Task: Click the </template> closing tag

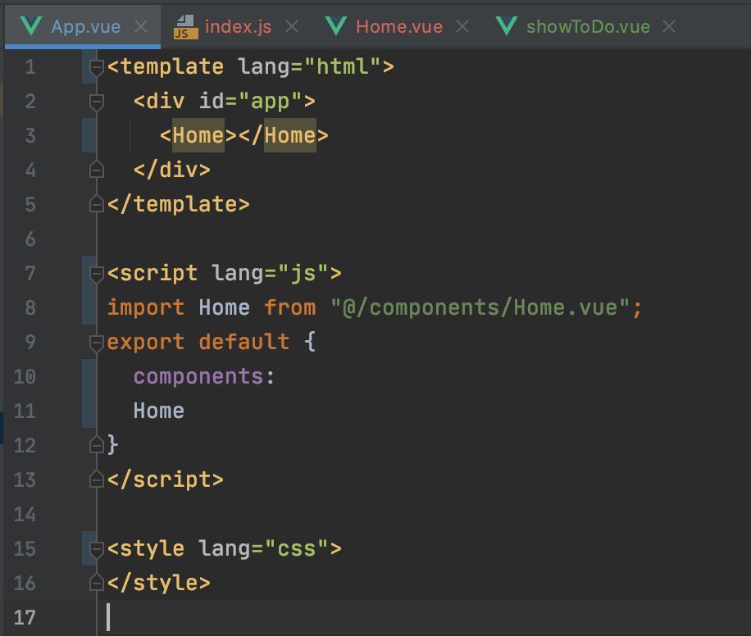Action: [x=178, y=205]
